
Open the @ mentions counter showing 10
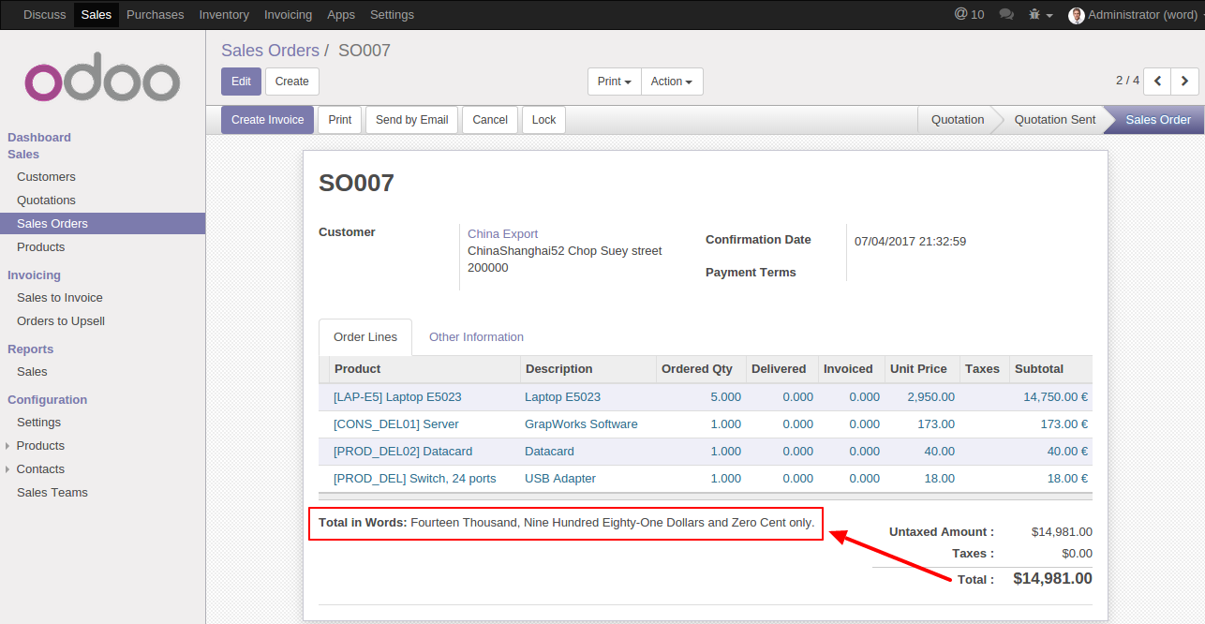[969, 14]
